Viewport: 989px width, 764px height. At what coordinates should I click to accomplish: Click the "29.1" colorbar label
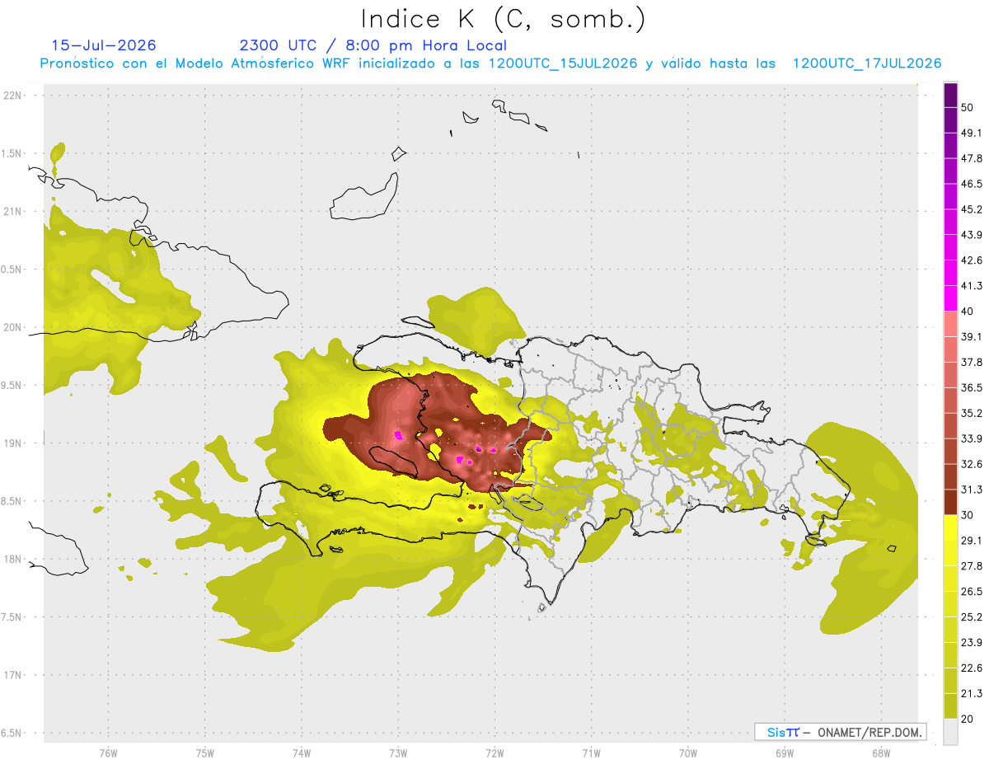pyautogui.click(x=972, y=541)
